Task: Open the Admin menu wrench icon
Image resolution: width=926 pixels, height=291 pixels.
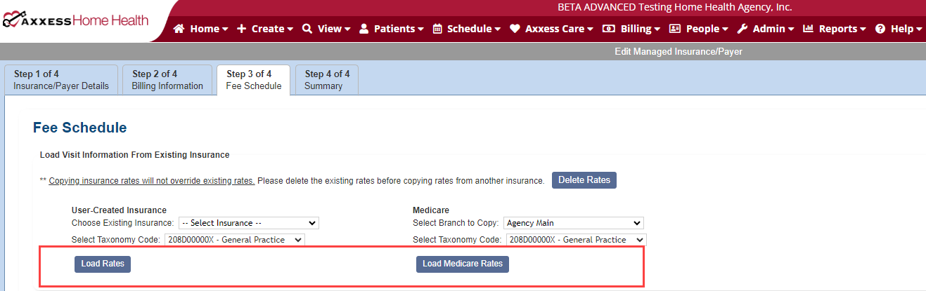Action: pos(742,29)
